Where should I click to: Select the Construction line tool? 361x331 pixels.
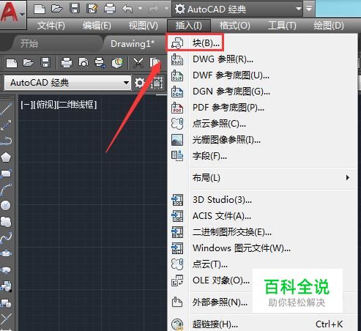(6, 125)
